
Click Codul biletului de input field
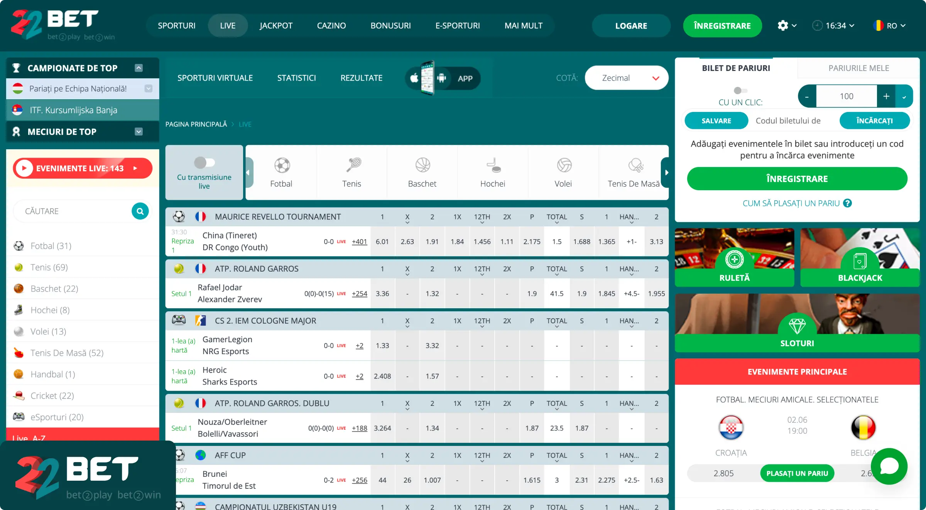(x=794, y=121)
